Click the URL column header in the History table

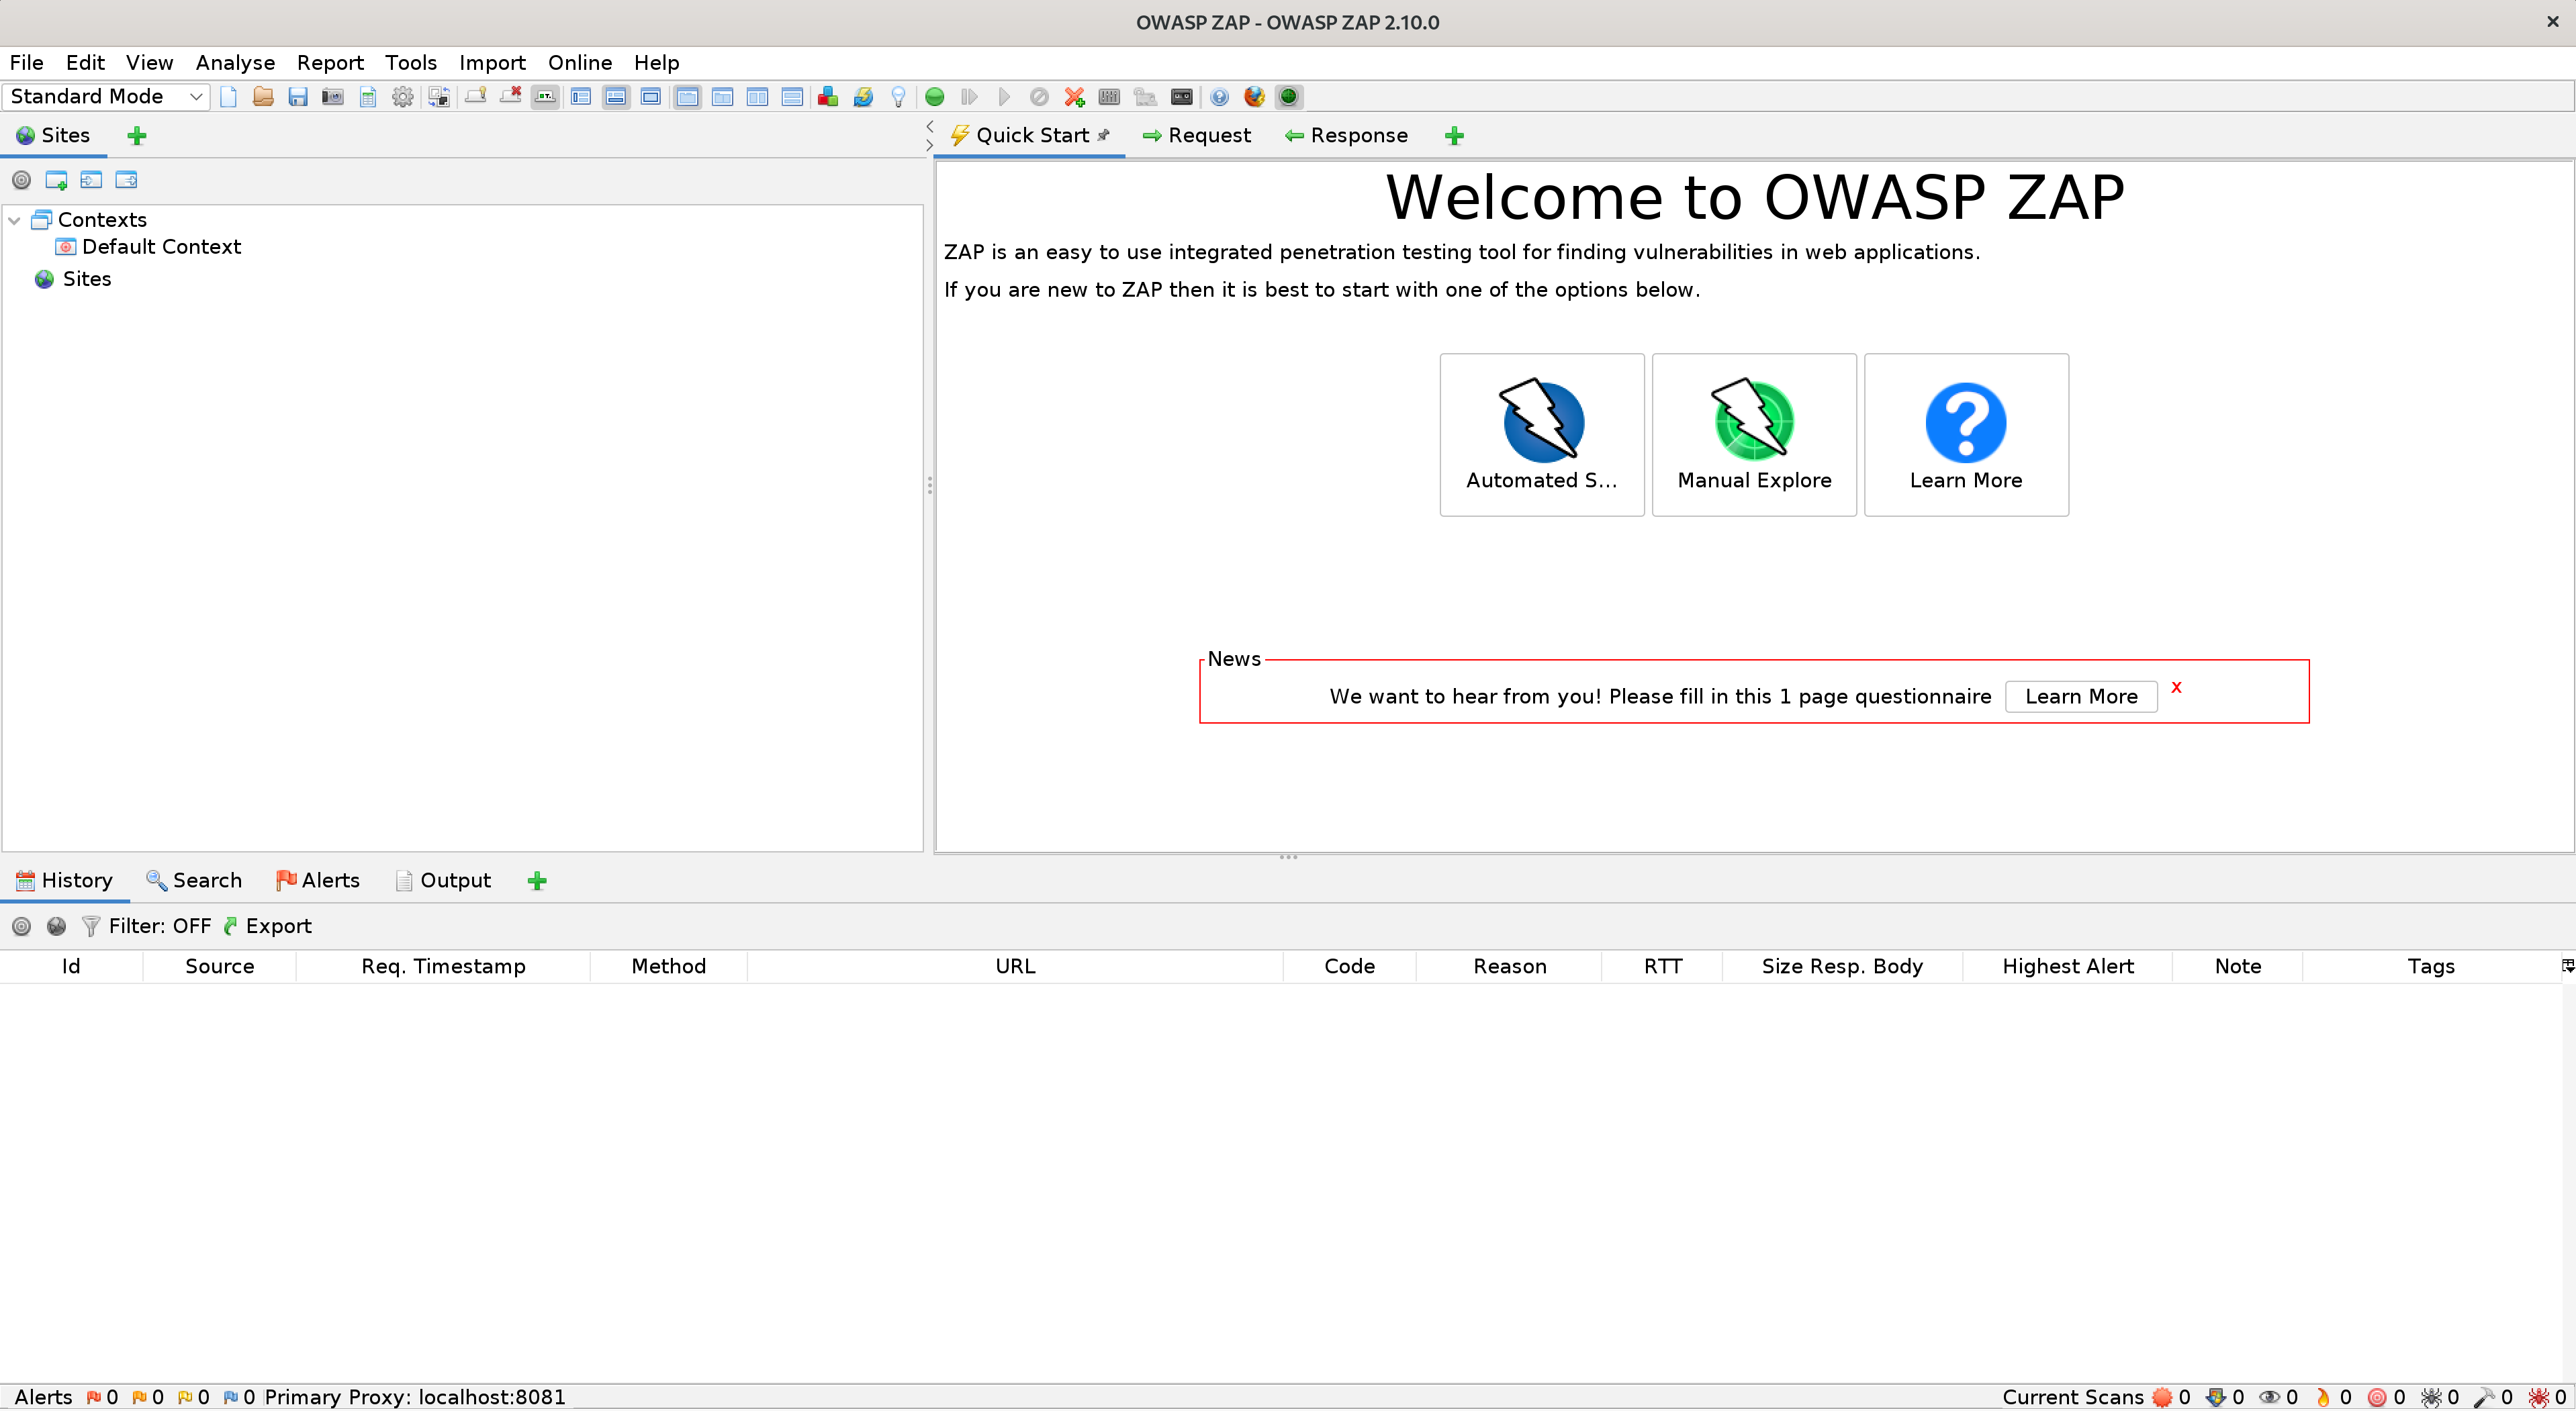point(1015,967)
